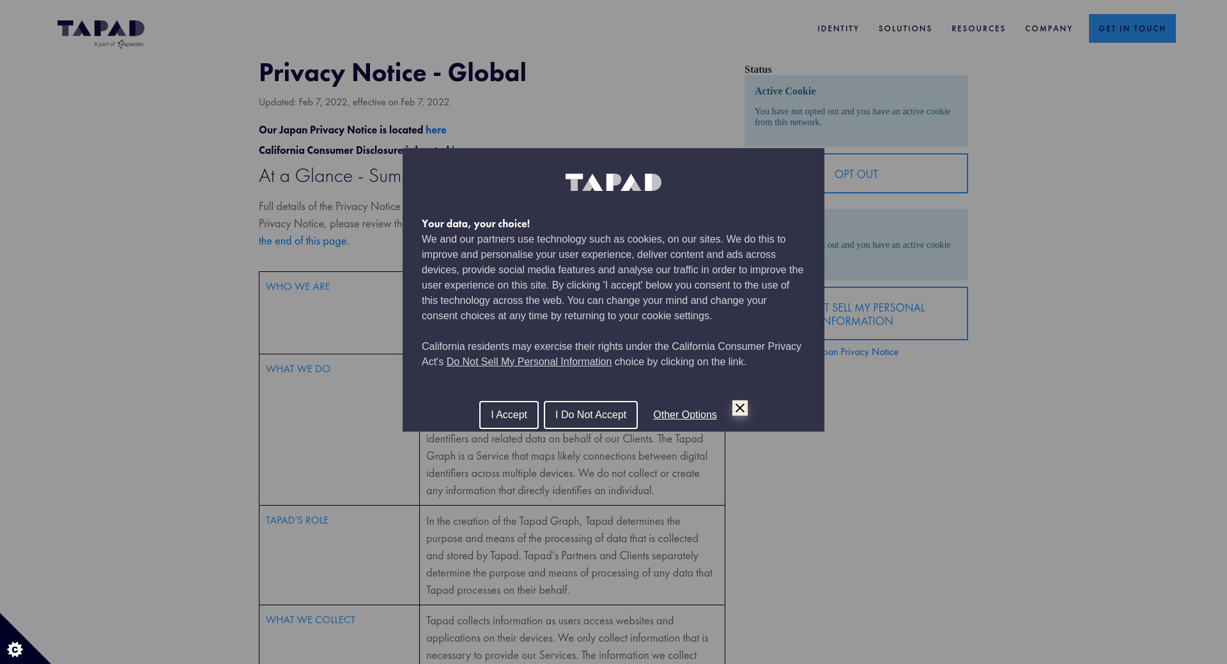
Task: Click the Tapad logo in the consent dialog
Action: click(613, 183)
